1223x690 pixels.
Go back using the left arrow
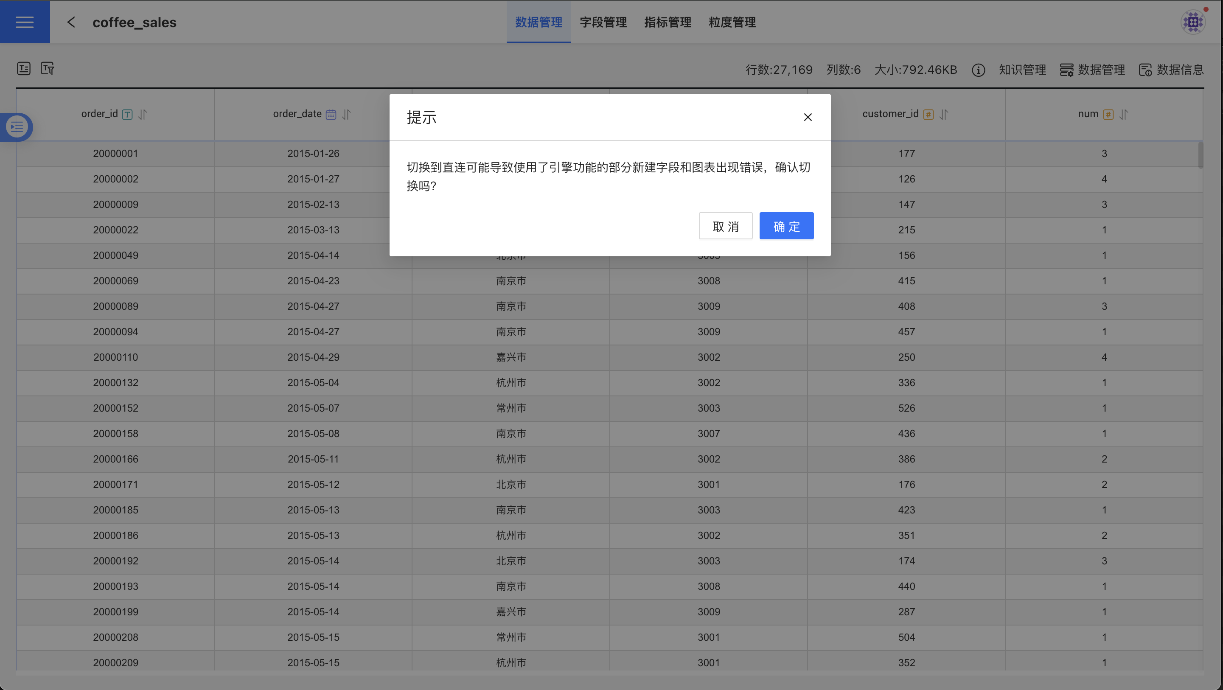coord(71,22)
